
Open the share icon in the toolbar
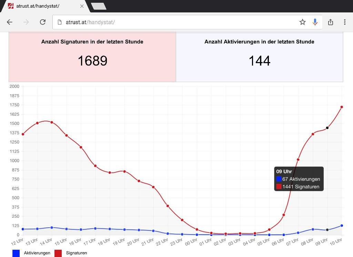330,22
